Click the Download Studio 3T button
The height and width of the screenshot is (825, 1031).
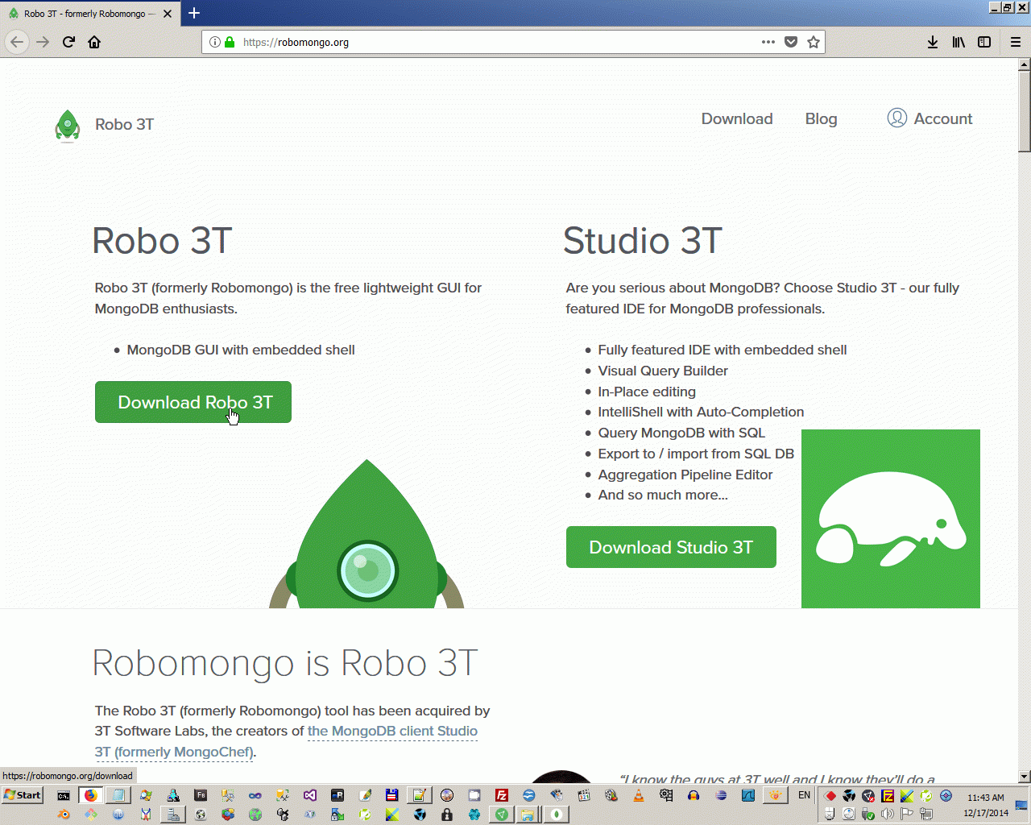671,547
